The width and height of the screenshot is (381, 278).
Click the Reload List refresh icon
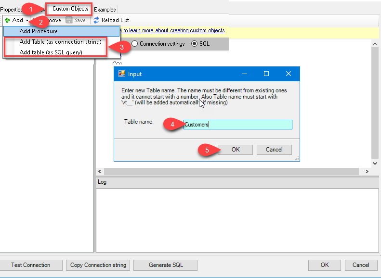96,20
